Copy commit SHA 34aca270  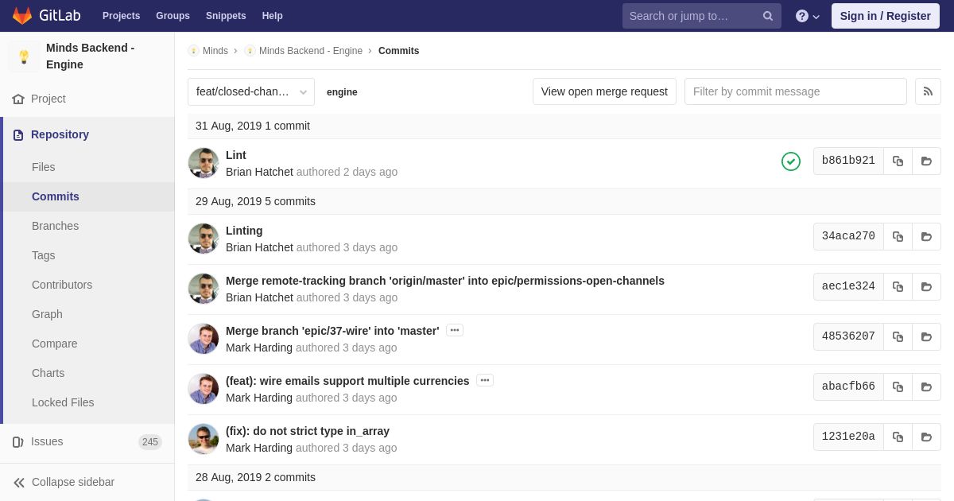point(898,236)
